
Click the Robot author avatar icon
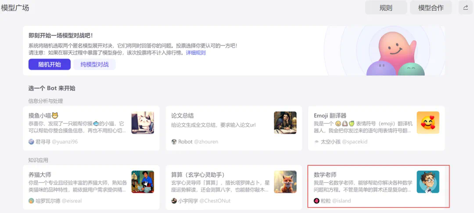click(174, 142)
